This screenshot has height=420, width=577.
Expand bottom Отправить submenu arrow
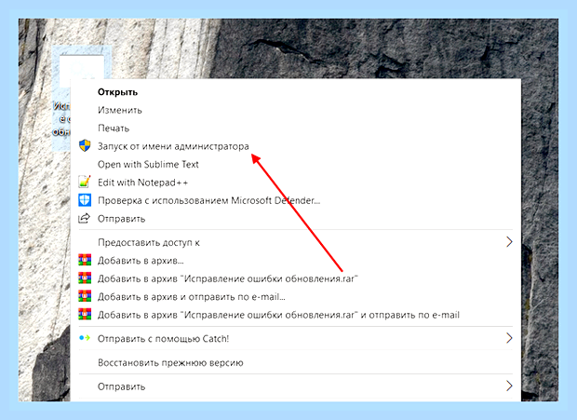(x=509, y=386)
